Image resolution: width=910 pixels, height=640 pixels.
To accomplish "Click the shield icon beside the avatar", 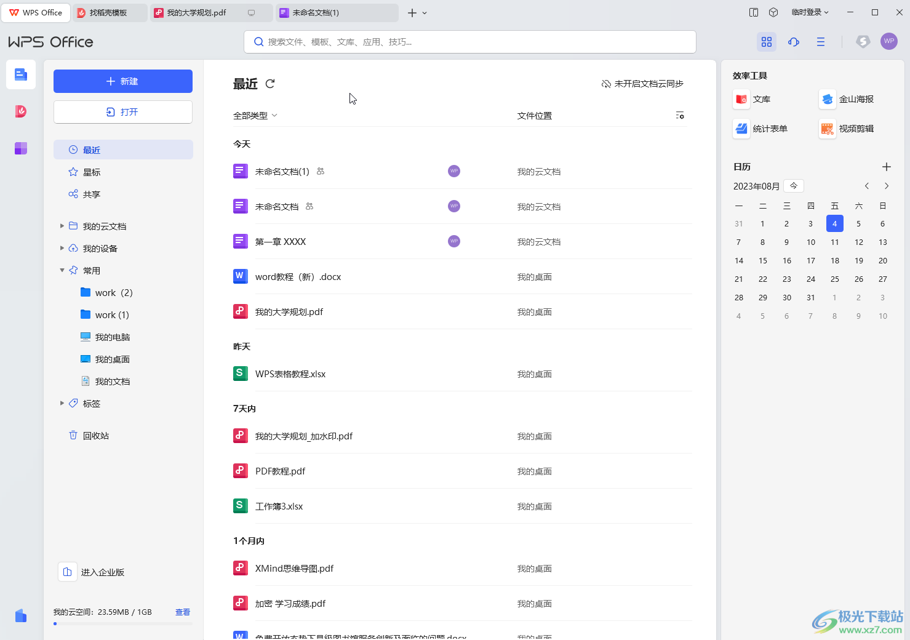I will (863, 41).
